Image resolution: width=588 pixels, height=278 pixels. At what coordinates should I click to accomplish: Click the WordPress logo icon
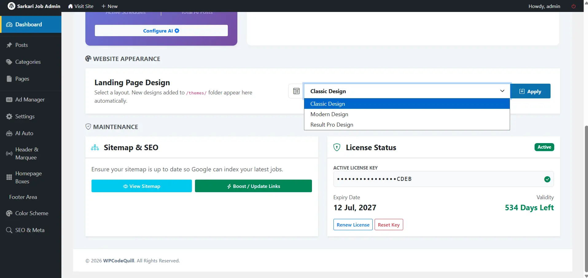11,6
